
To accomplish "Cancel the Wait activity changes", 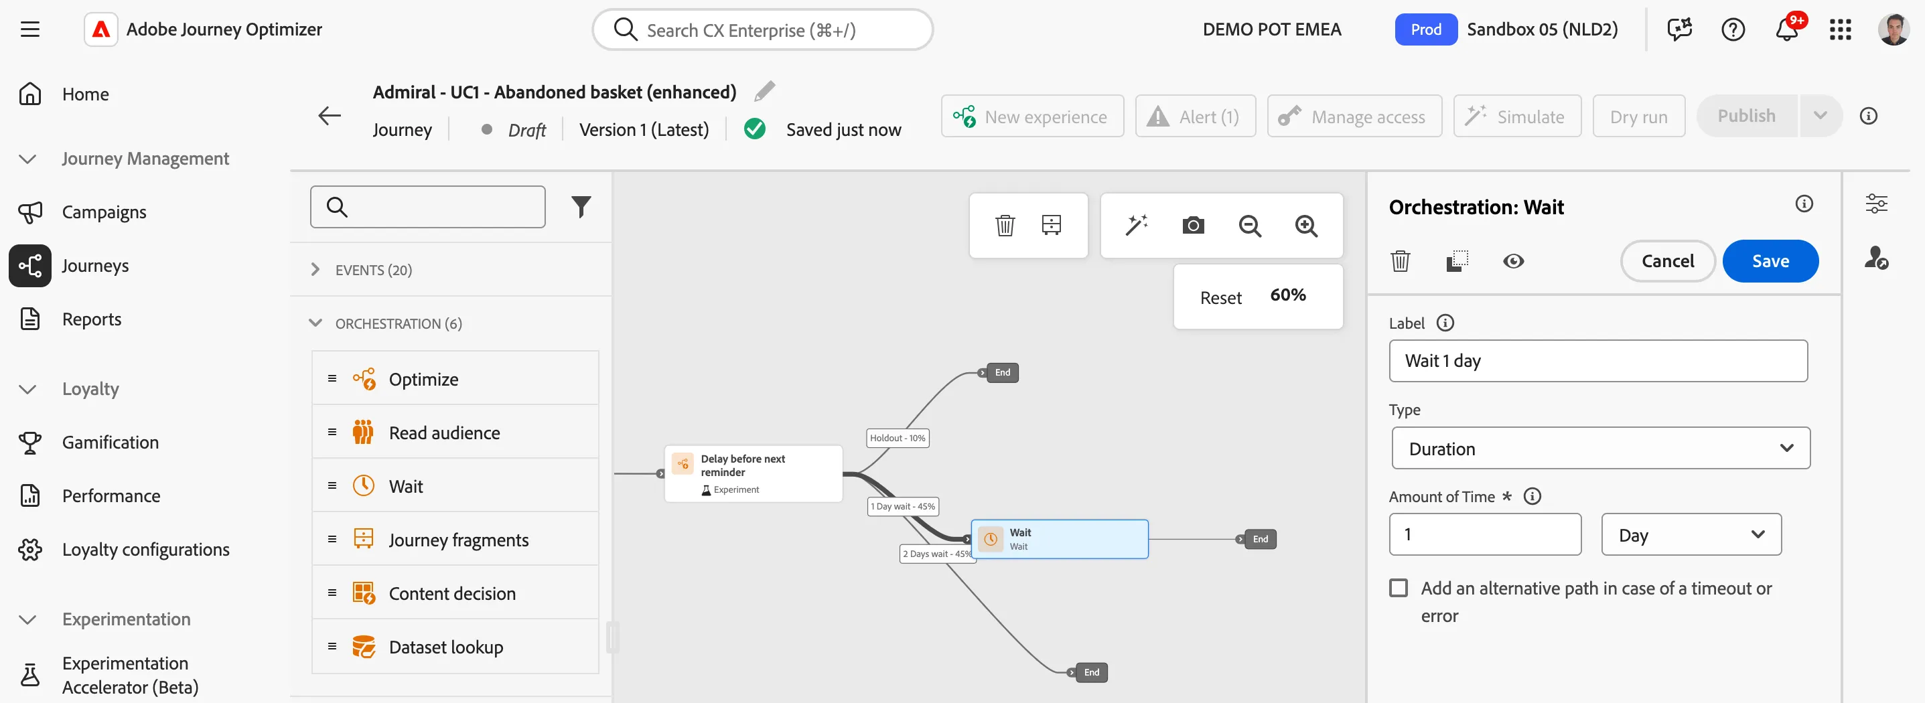I will pyautogui.click(x=1667, y=260).
